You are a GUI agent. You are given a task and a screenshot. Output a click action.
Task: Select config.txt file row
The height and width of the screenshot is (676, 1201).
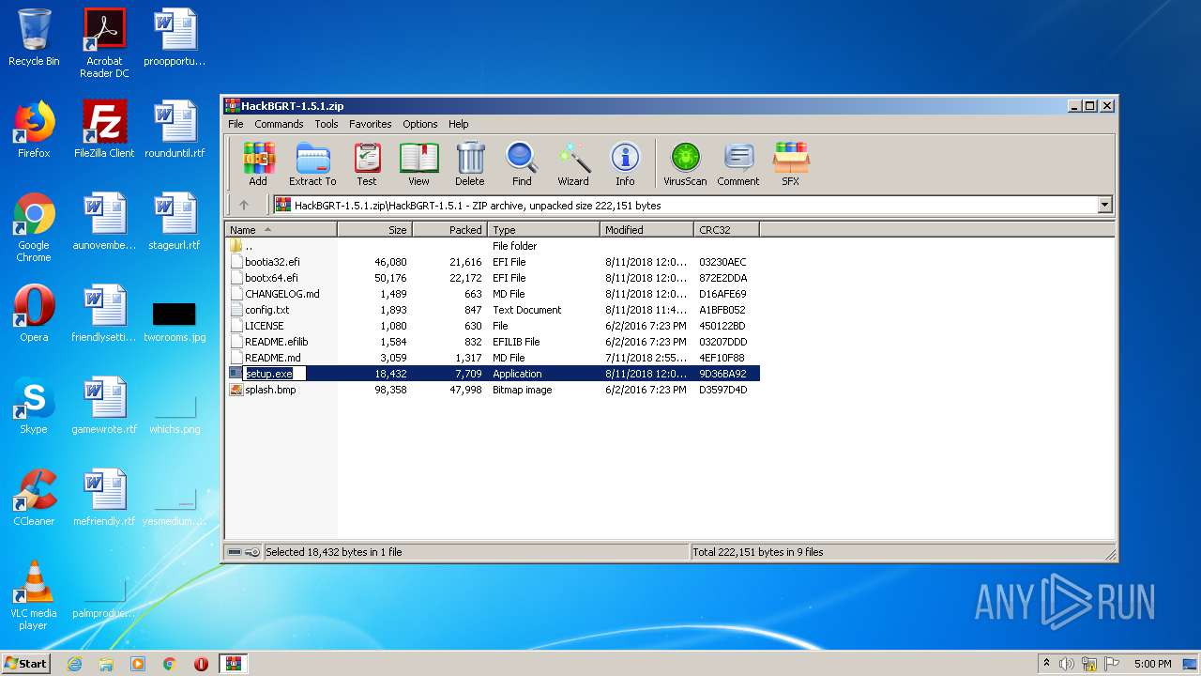point(493,310)
